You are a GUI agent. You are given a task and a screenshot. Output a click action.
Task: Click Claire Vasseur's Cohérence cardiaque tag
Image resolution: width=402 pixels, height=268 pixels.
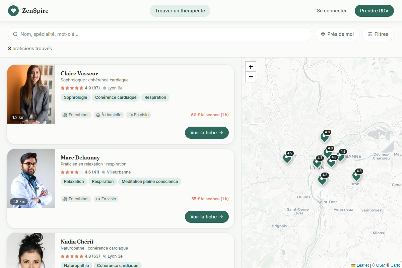point(116,97)
